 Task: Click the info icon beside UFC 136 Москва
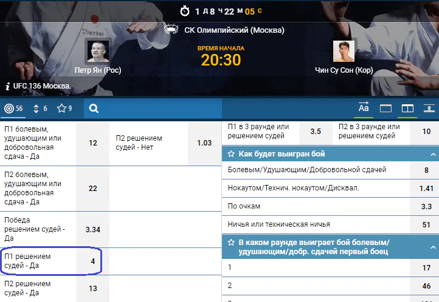pos(7,86)
